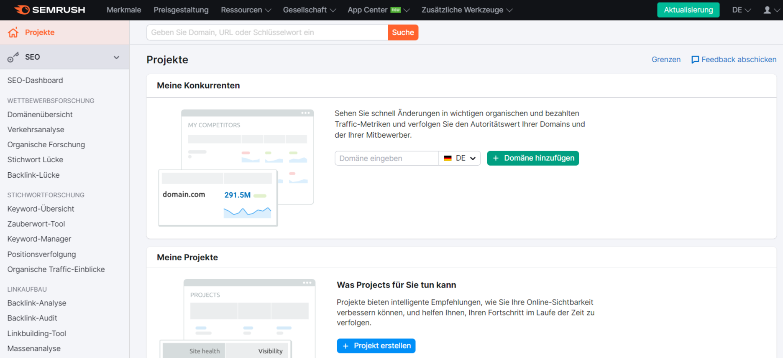
Task: Click the LINKAUFBAU section heading
Action: point(27,290)
